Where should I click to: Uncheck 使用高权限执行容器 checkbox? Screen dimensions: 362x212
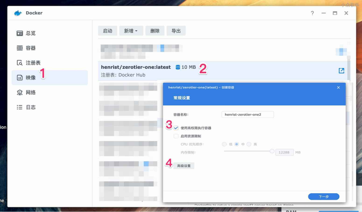pos(176,128)
